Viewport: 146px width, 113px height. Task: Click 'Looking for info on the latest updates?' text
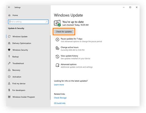pos(71,81)
